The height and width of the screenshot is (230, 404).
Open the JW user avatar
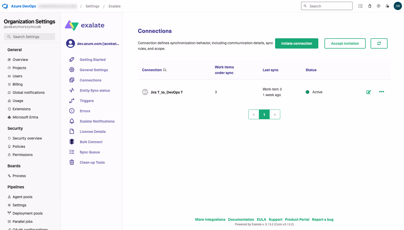[x=398, y=6]
